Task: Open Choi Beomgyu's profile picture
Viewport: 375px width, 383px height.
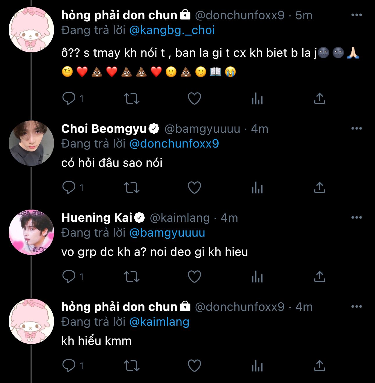Action: click(x=31, y=143)
